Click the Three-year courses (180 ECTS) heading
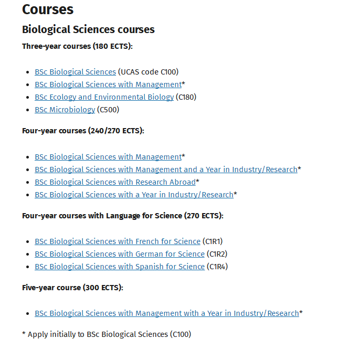The width and height of the screenshot is (358, 349). click(77, 46)
